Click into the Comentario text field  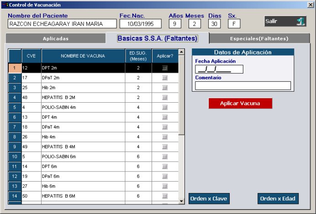click(x=243, y=86)
